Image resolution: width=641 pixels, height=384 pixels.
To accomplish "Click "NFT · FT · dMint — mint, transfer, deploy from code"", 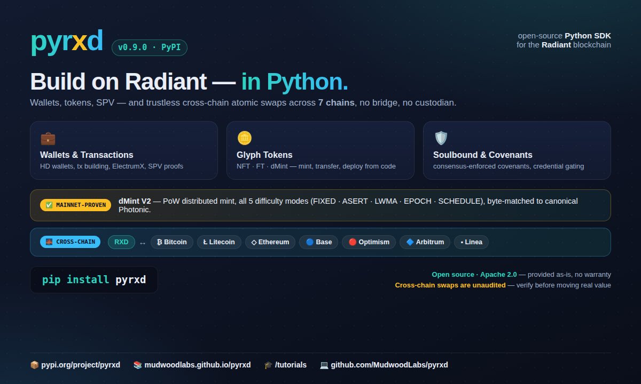I will (x=316, y=166).
